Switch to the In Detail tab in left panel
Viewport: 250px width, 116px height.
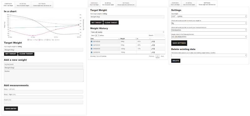(x=23, y=4)
